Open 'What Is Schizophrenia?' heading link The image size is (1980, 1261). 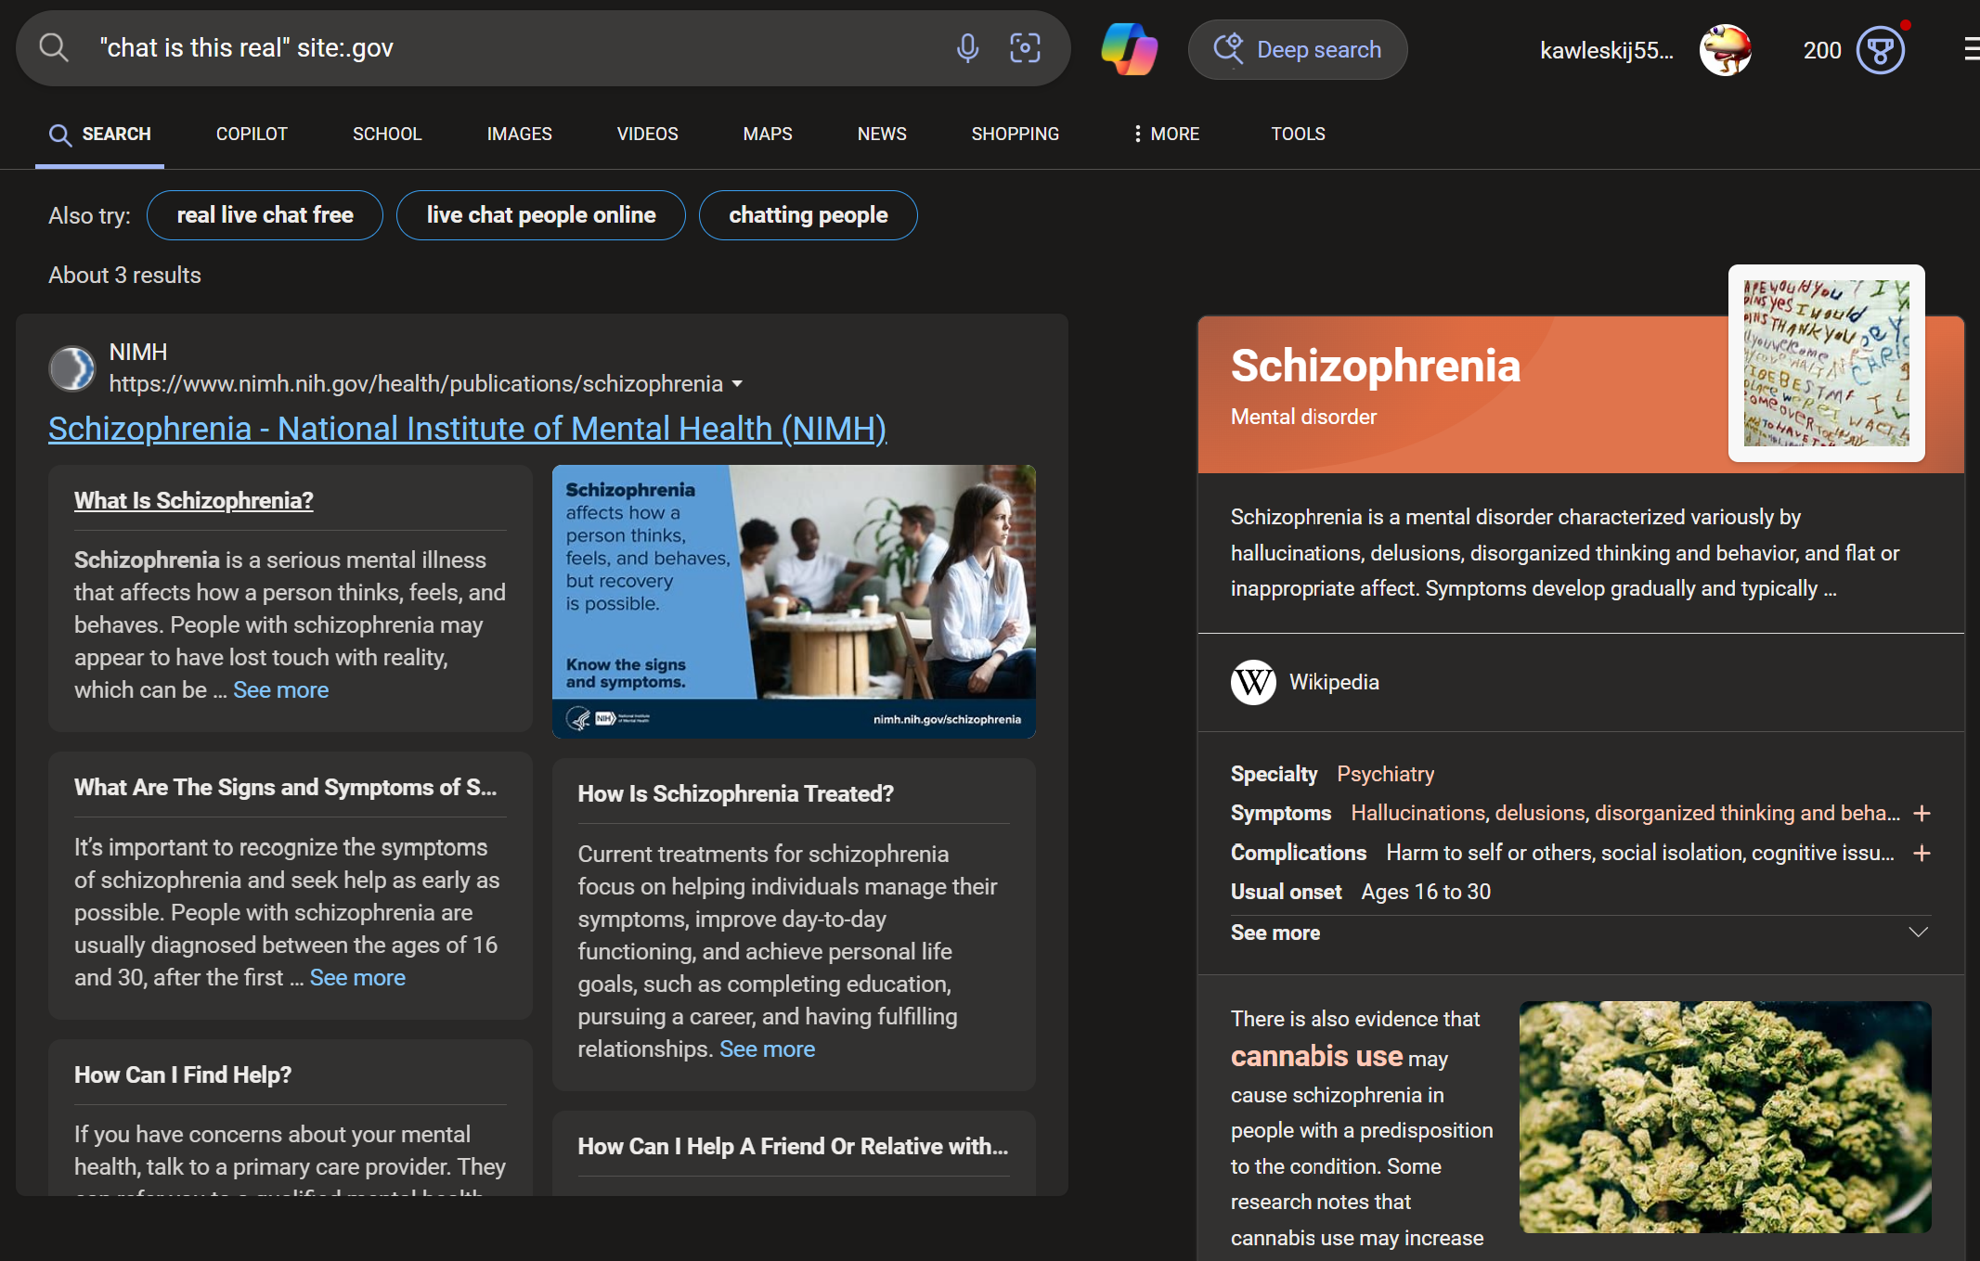[194, 500]
